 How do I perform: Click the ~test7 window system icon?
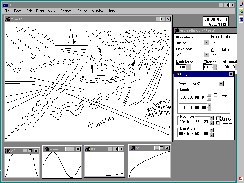8,19
